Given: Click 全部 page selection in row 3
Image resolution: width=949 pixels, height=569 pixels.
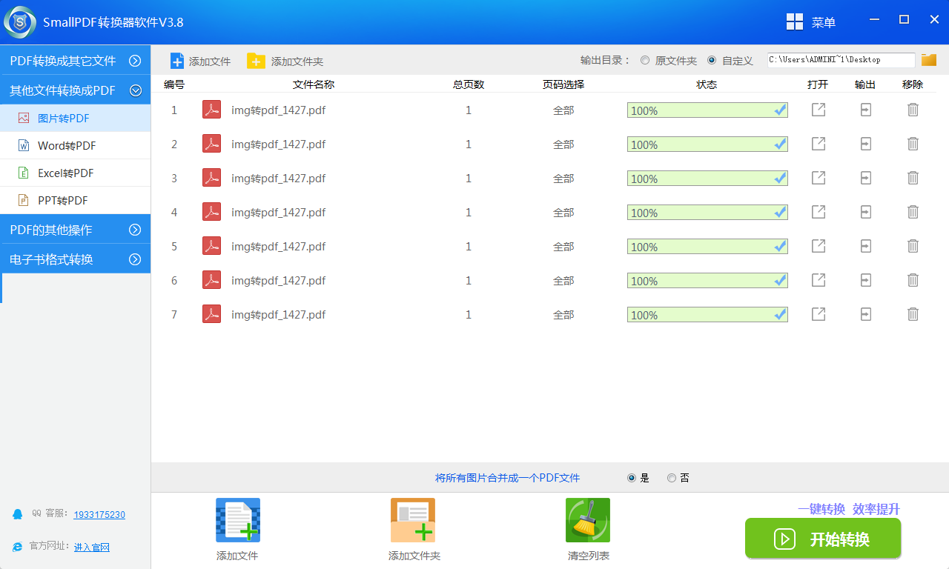Looking at the screenshot, I should click(563, 179).
